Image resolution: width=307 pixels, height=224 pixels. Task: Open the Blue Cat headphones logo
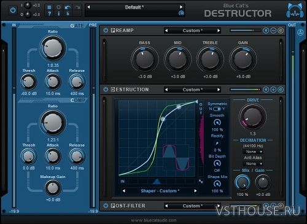(295, 10)
